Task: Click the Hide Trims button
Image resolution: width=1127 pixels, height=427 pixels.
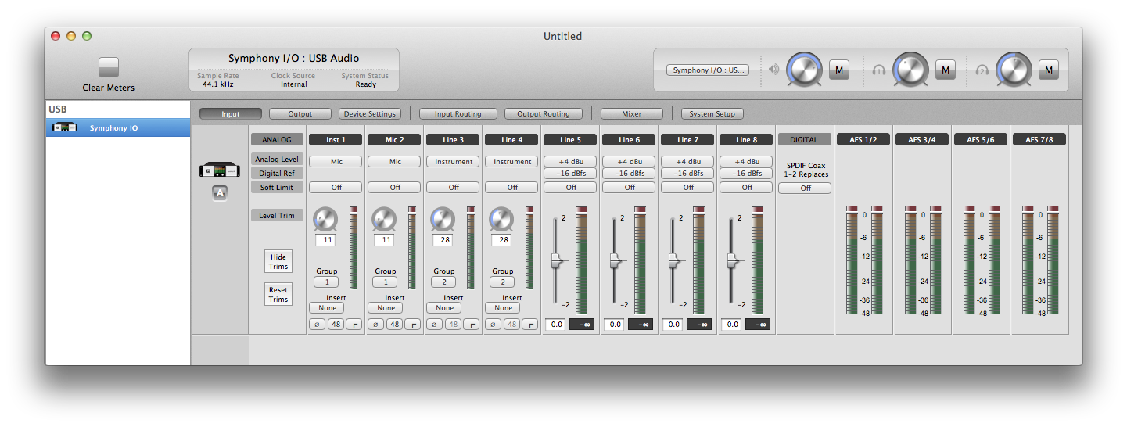Action: coord(278,262)
